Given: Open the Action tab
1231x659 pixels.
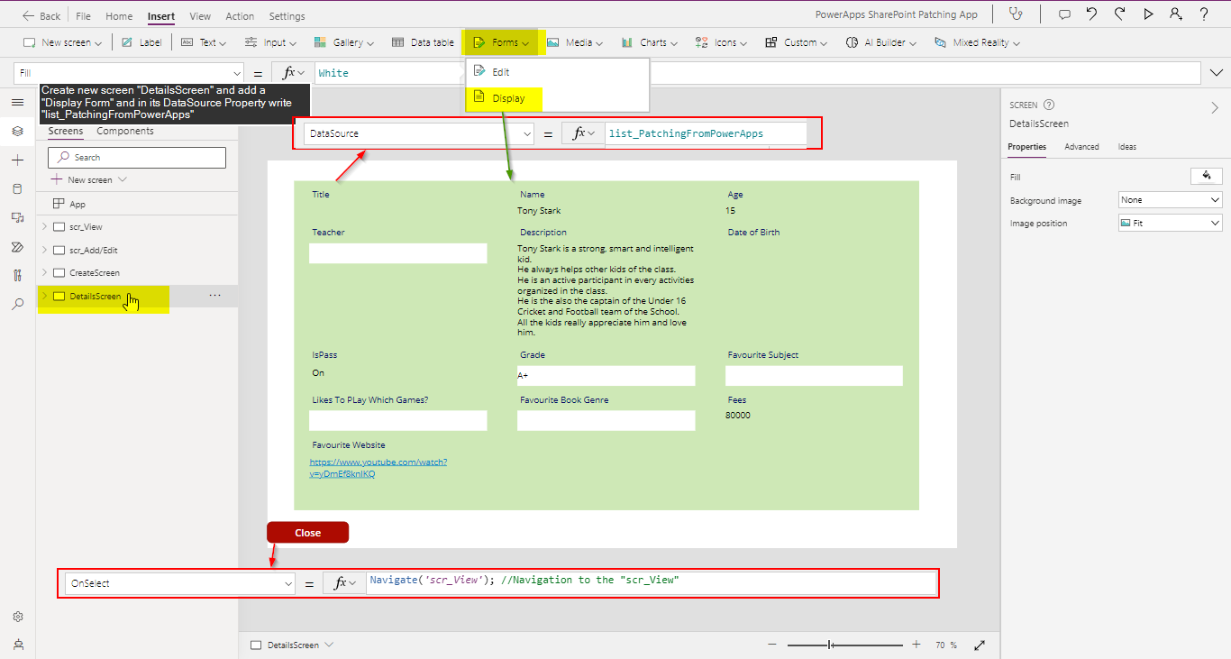Looking at the screenshot, I should (240, 16).
